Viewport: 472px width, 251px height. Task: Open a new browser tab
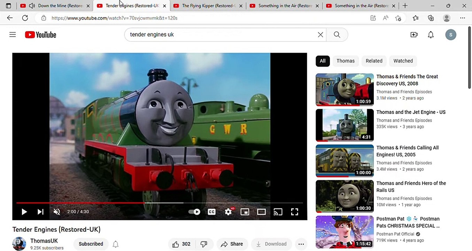click(405, 6)
